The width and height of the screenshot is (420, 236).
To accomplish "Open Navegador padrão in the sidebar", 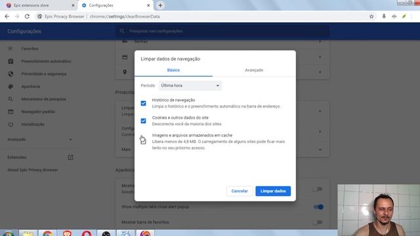I will click(38, 111).
